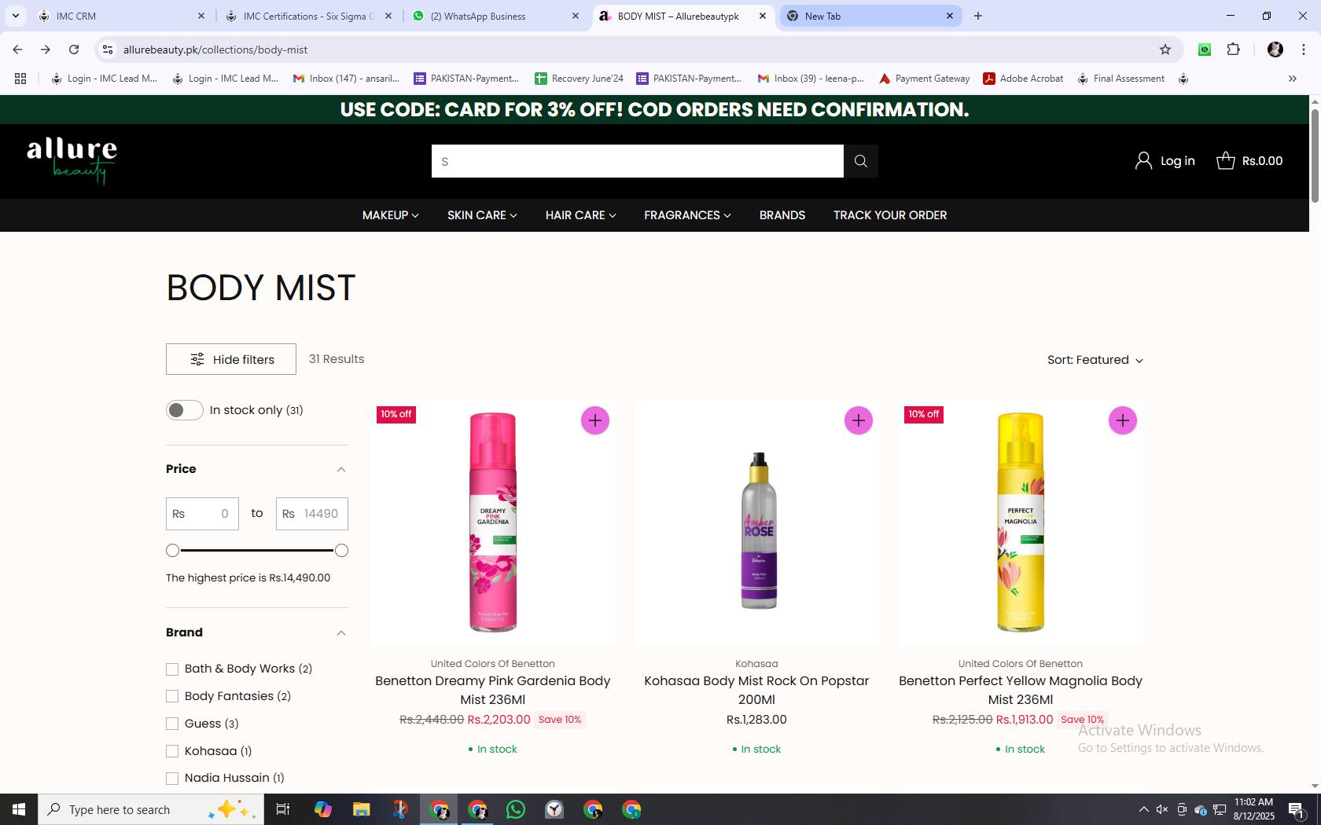Click the Hide filters button
Viewport: 1321px width, 825px height.
231,359
